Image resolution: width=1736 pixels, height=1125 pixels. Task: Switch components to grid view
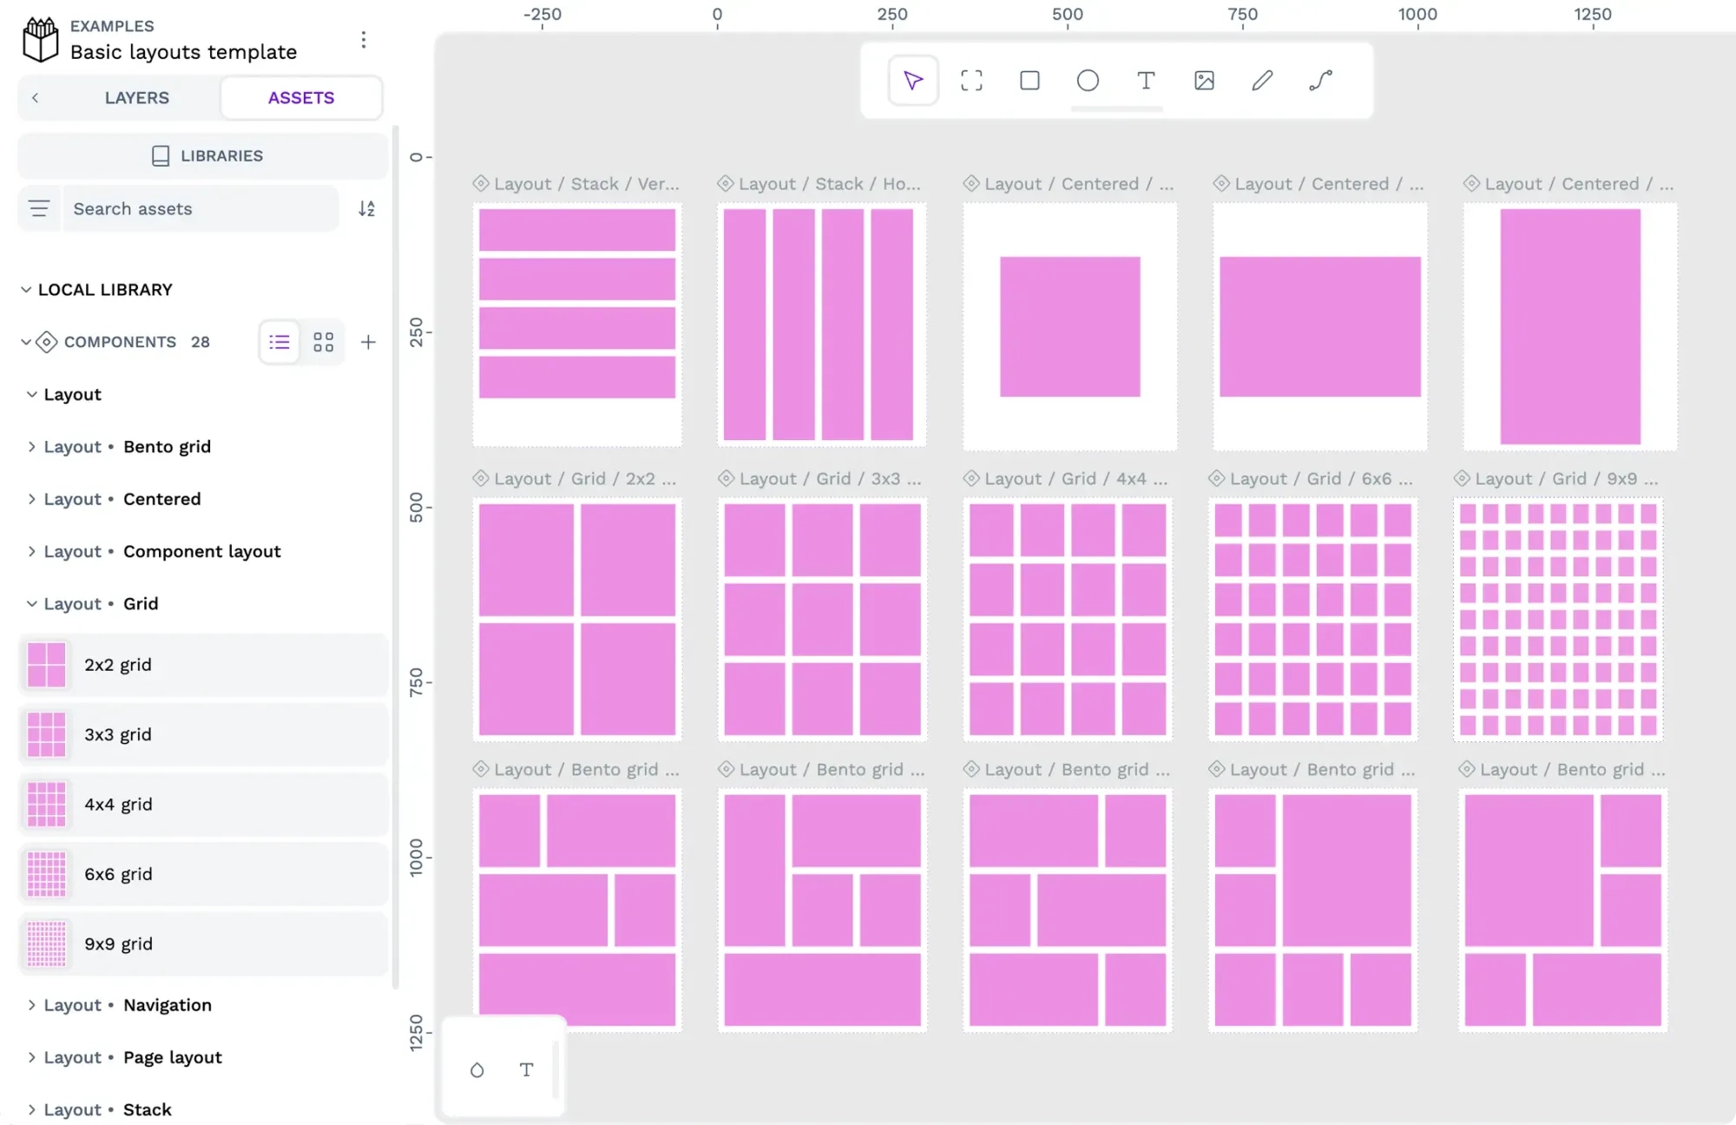click(324, 342)
